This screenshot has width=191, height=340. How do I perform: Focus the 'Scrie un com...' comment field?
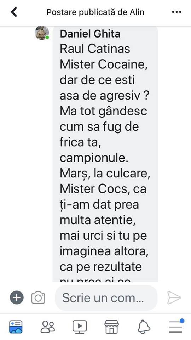106,298
